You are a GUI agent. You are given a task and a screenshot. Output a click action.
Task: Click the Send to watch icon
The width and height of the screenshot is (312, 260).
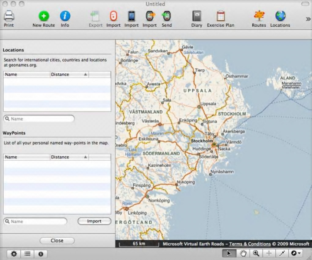click(167, 16)
